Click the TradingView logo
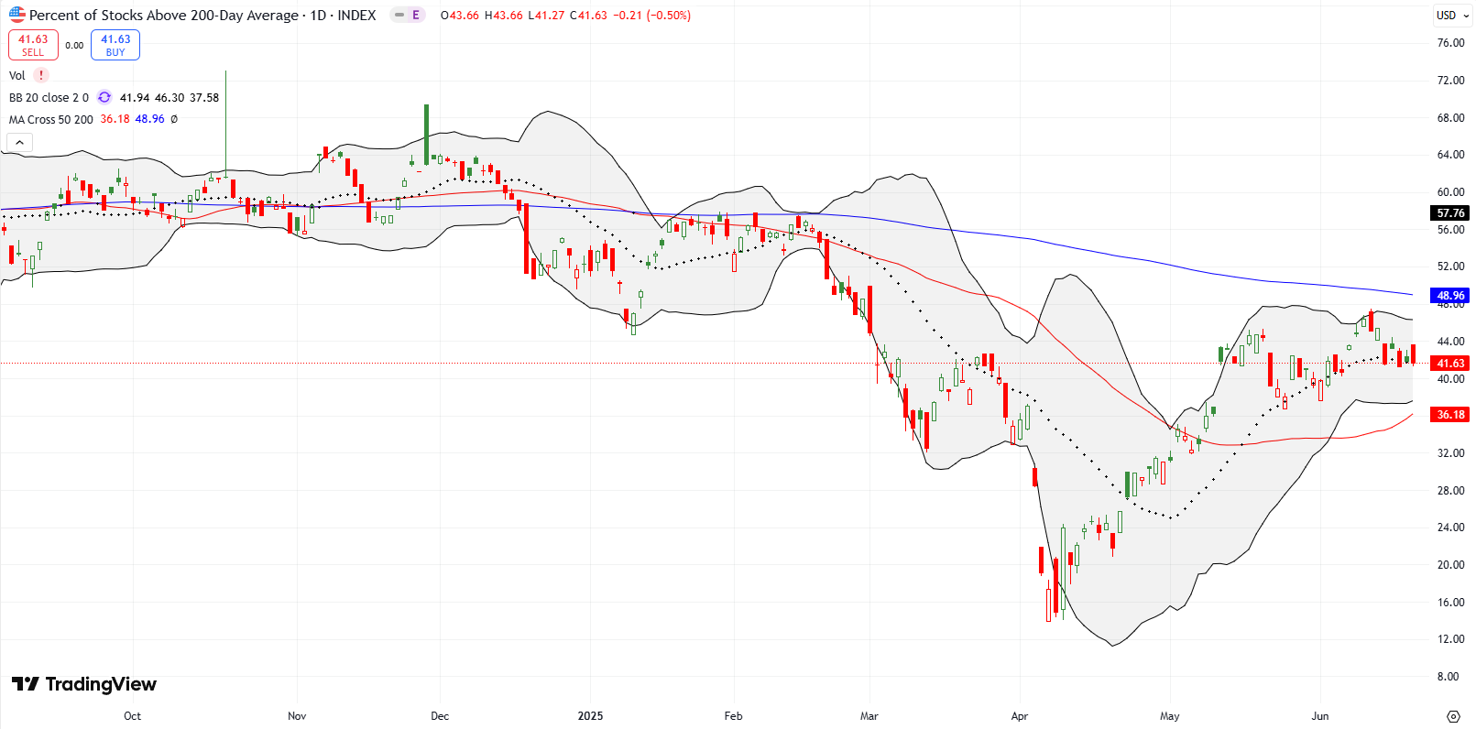The image size is (1476, 729). click(83, 684)
